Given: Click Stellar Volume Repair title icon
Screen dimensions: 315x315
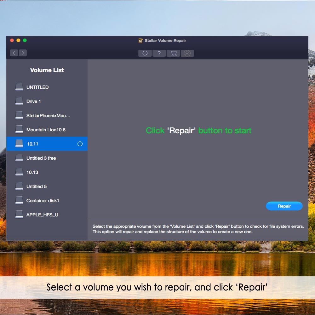Looking at the screenshot, I should 141,41.
